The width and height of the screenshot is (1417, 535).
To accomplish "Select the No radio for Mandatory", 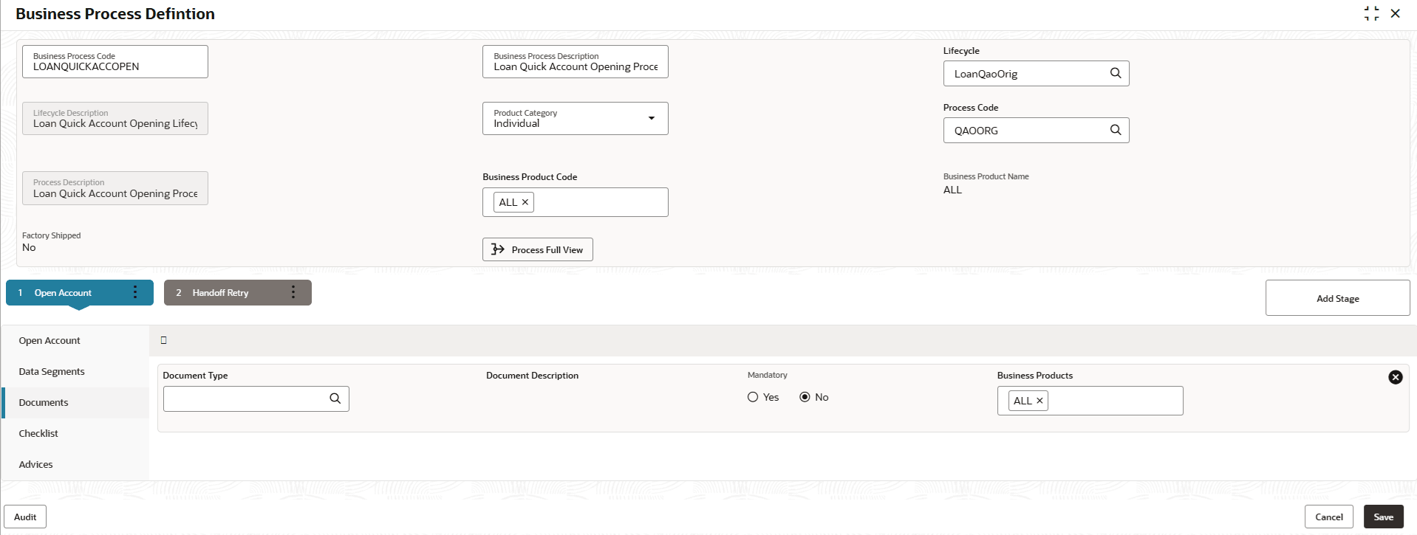I will click(x=805, y=397).
